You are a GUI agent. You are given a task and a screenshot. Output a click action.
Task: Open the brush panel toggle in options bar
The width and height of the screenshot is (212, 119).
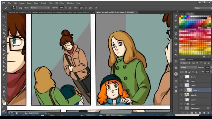(21, 8)
